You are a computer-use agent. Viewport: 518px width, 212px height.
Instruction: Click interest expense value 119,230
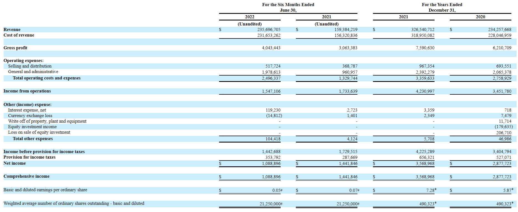pos(273,110)
